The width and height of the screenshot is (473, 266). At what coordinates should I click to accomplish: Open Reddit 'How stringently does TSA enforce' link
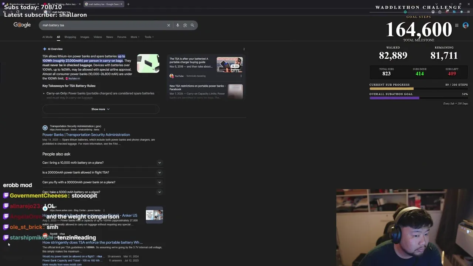pos(92,242)
